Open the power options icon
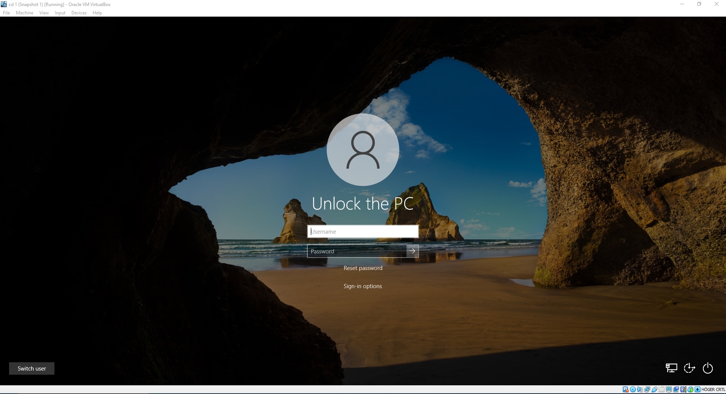Viewport: 726px width, 394px height. click(x=707, y=368)
